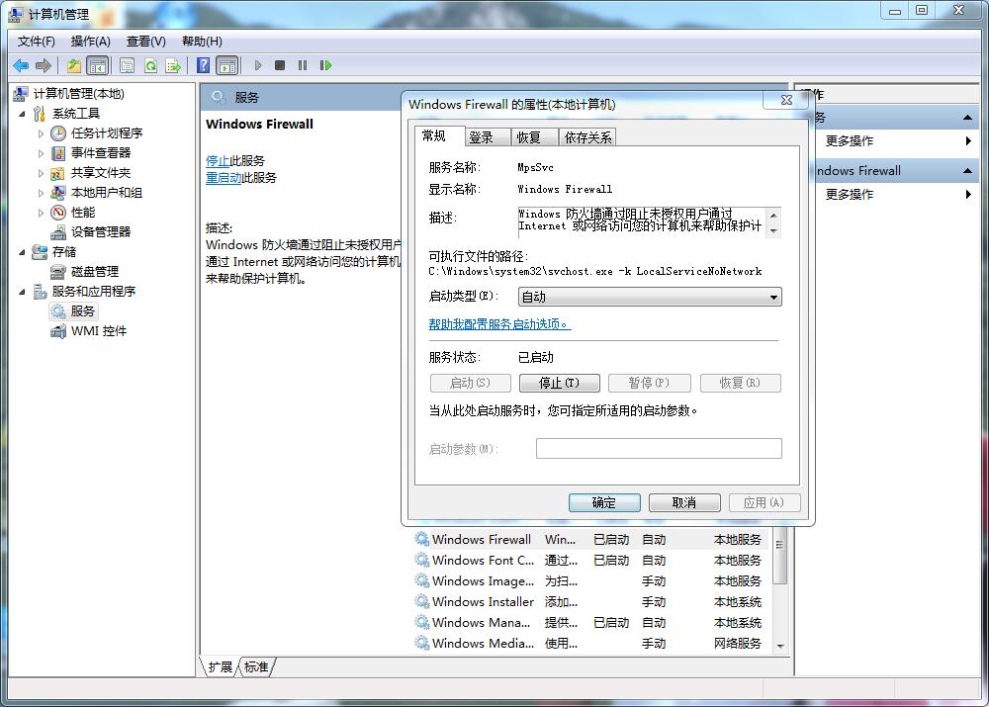Switch to the 依存关系 tab
Viewport: 989px width, 707px height.
[x=588, y=137]
